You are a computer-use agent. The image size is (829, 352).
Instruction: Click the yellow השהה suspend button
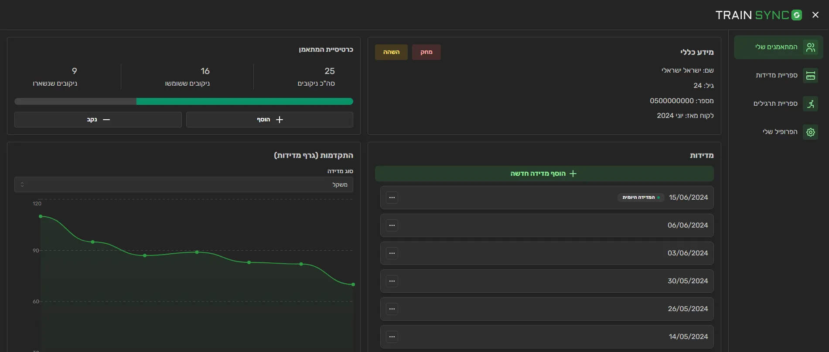coord(391,52)
